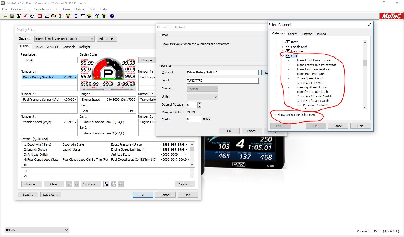Click the PWC category gauge icon

pos(288,42)
